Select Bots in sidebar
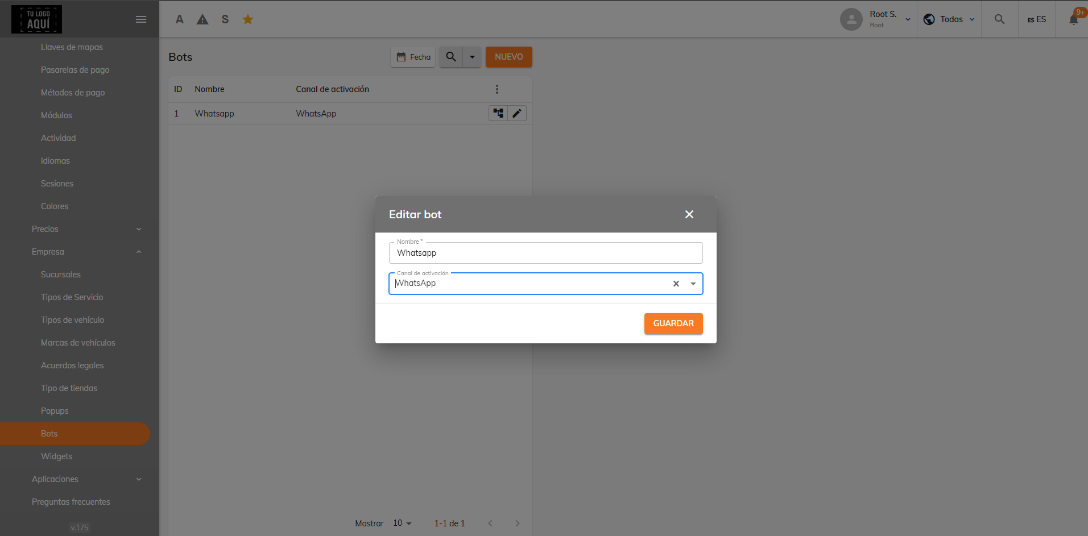The width and height of the screenshot is (1088, 536). point(75,434)
